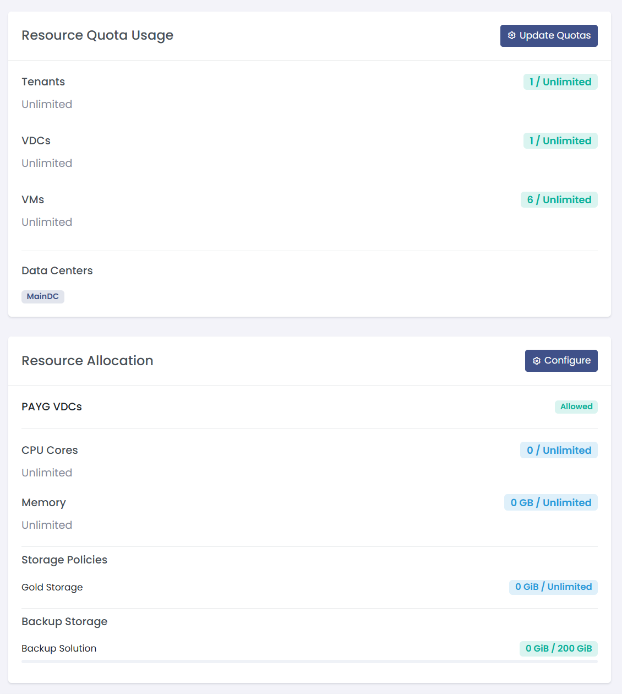This screenshot has width=622, height=694.
Task: Toggle the Allowed status for PAYG VDCs
Action: (x=576, y=406)
